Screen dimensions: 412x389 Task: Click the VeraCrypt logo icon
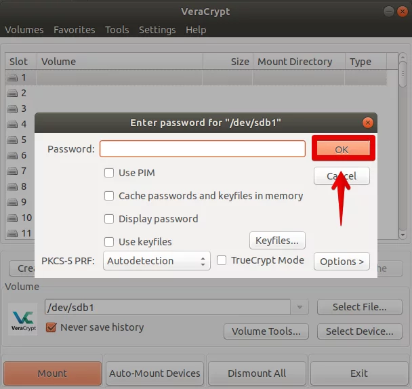click(x=23, y=319)
